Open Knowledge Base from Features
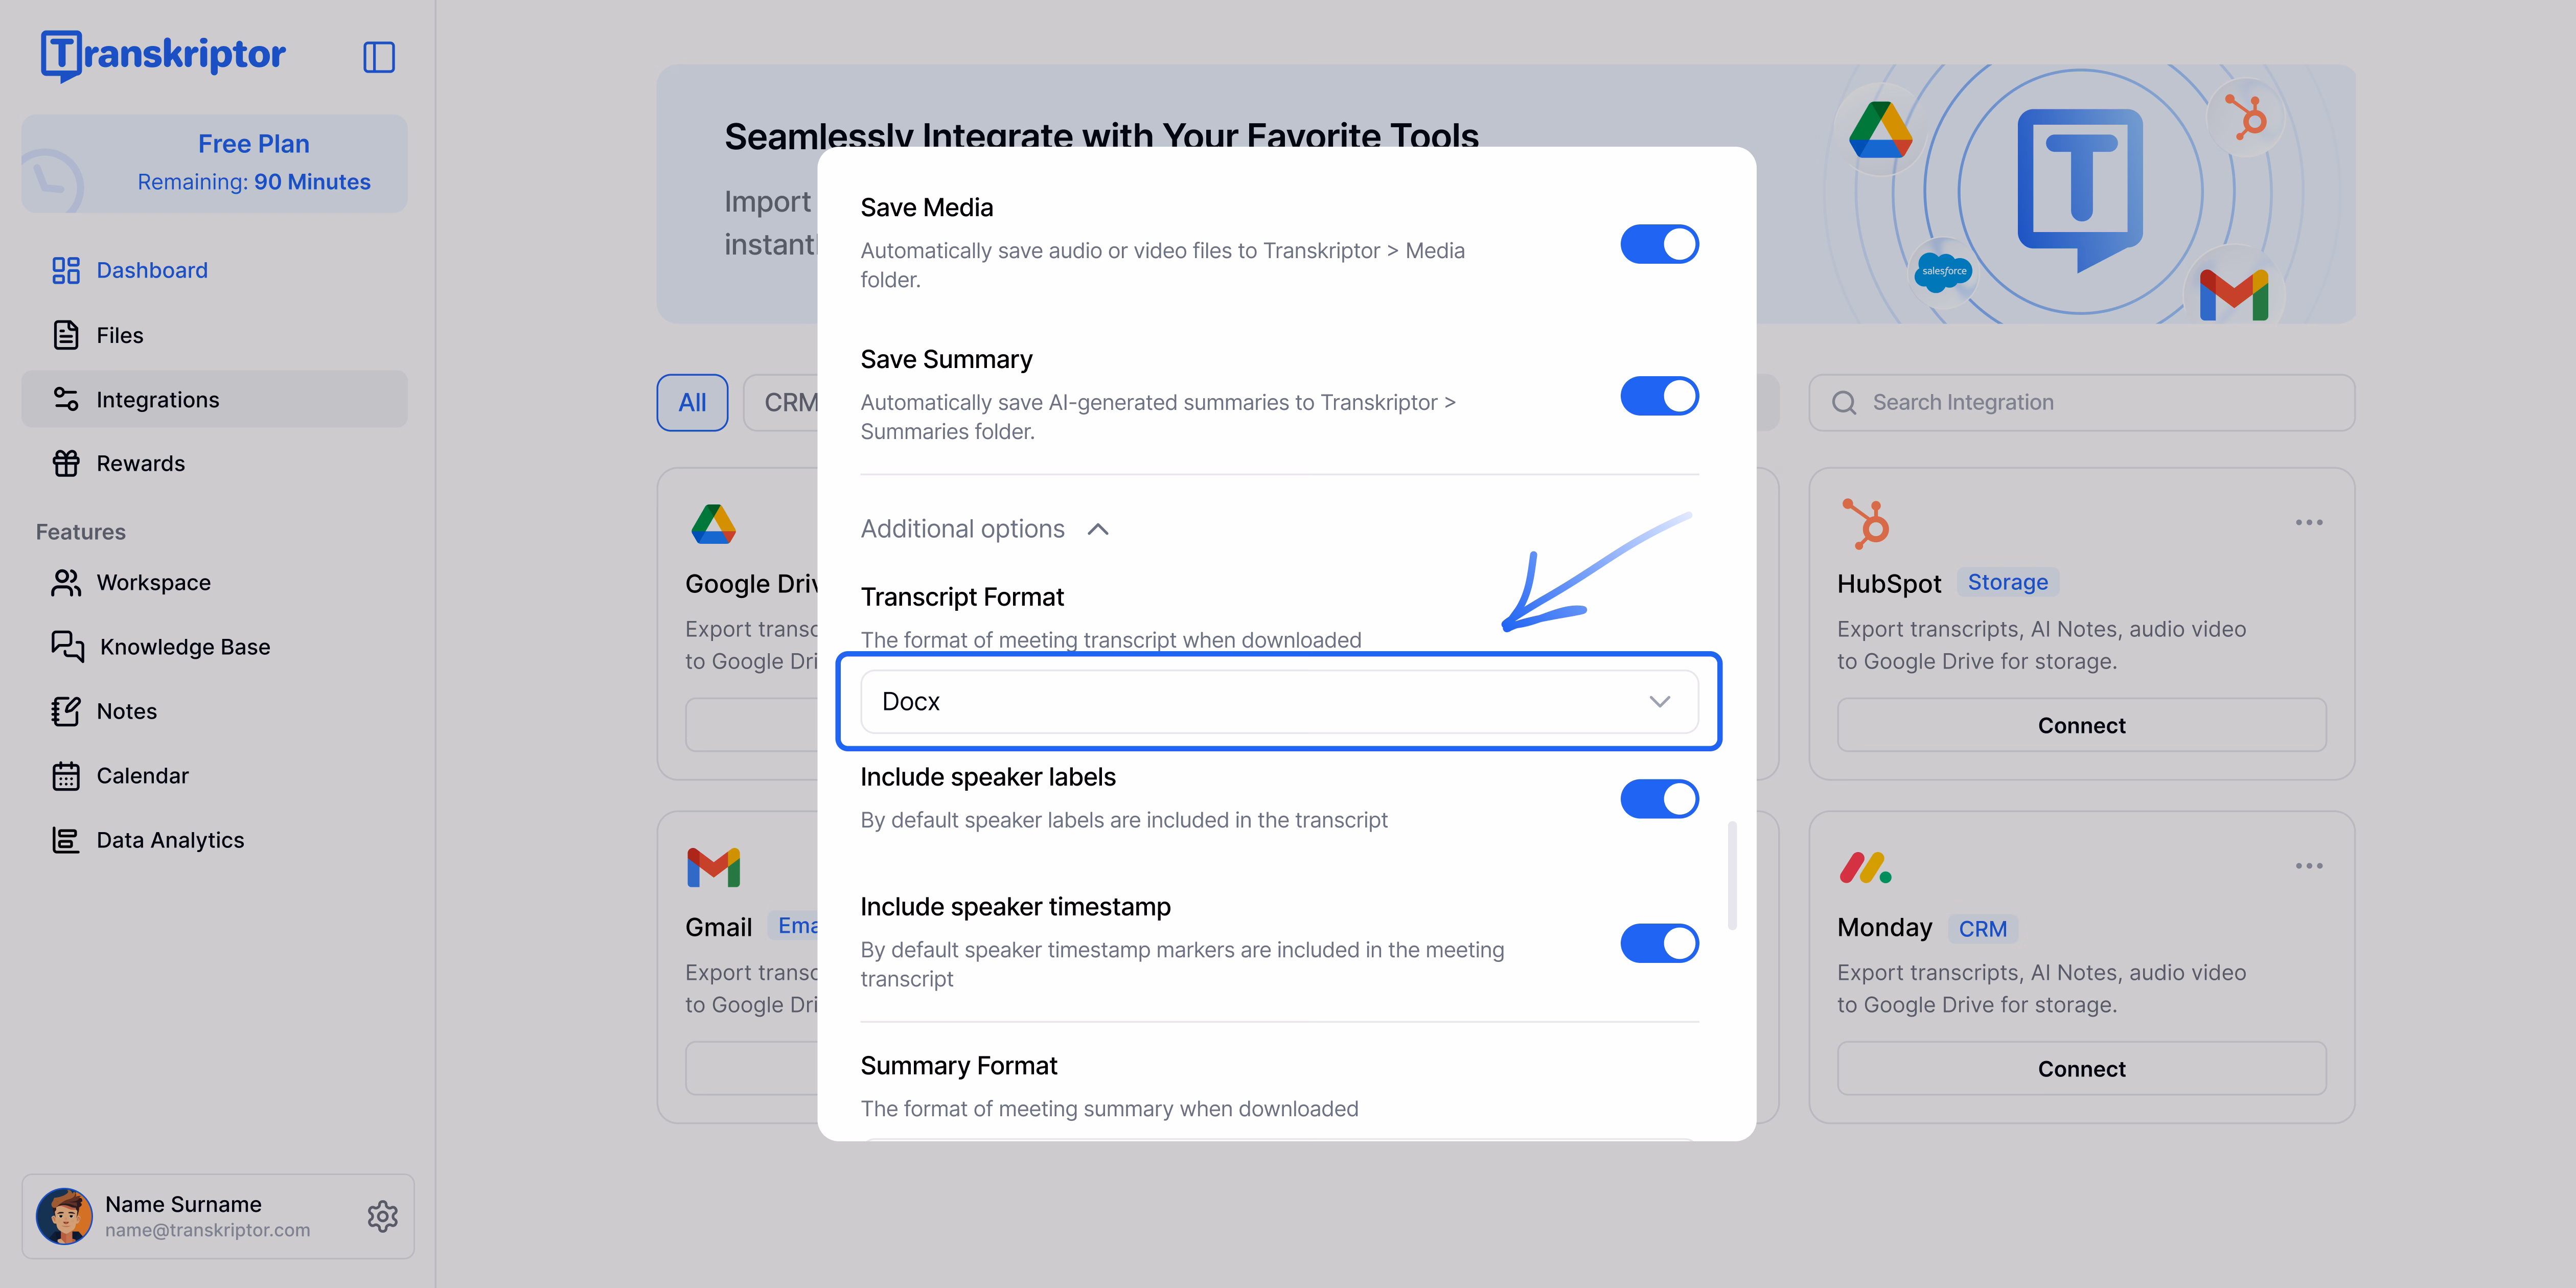The image size is (2576, 1288). coord(66,647)
